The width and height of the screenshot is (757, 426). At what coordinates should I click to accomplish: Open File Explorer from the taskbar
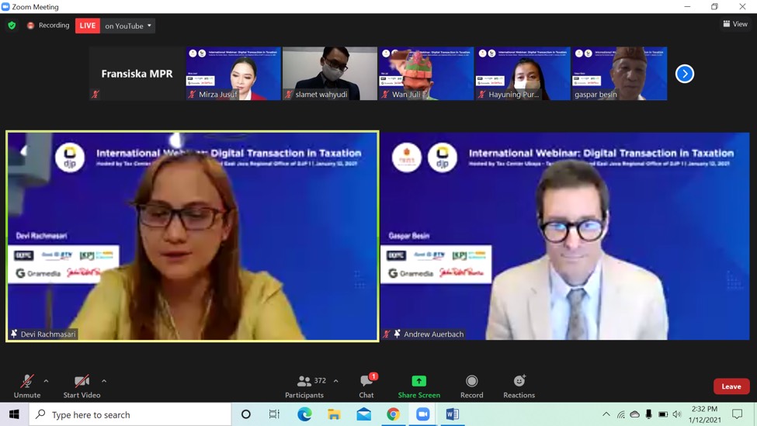334,414
